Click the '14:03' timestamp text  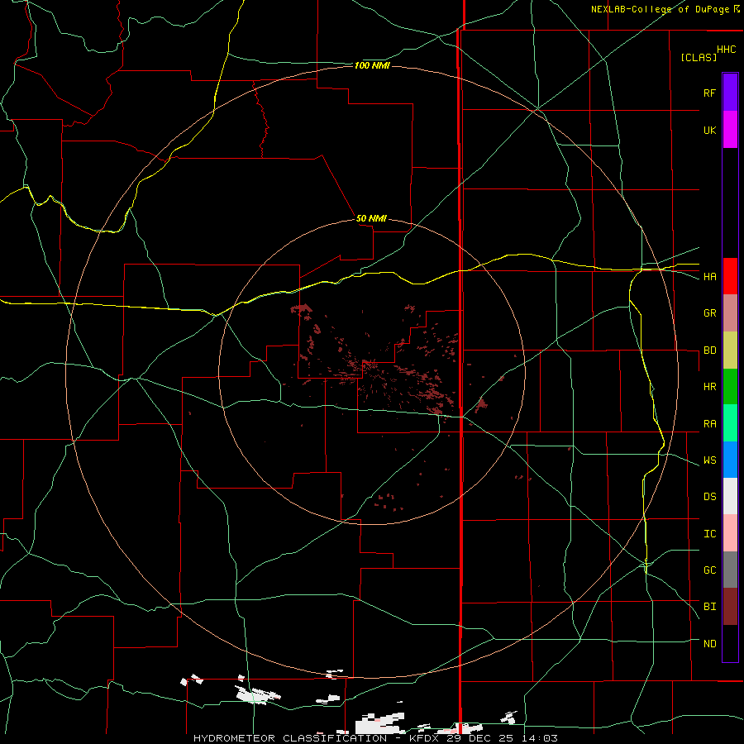pyautogui.click(x=540, y=738)
